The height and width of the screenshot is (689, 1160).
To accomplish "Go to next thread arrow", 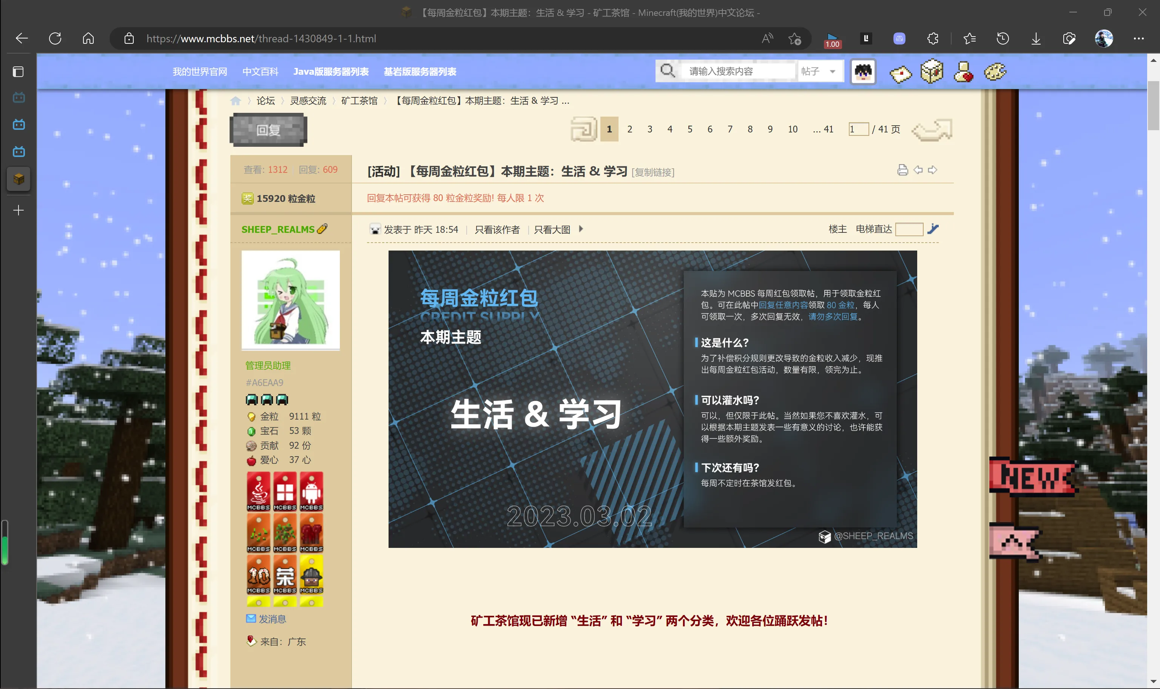I will pos(932,170).
